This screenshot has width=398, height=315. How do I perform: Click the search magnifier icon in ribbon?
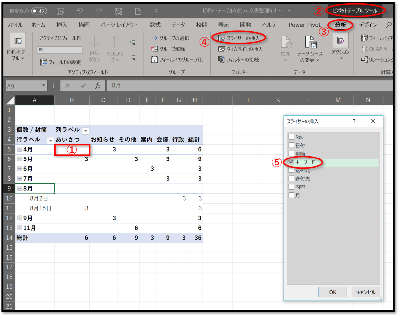point(388,25)
